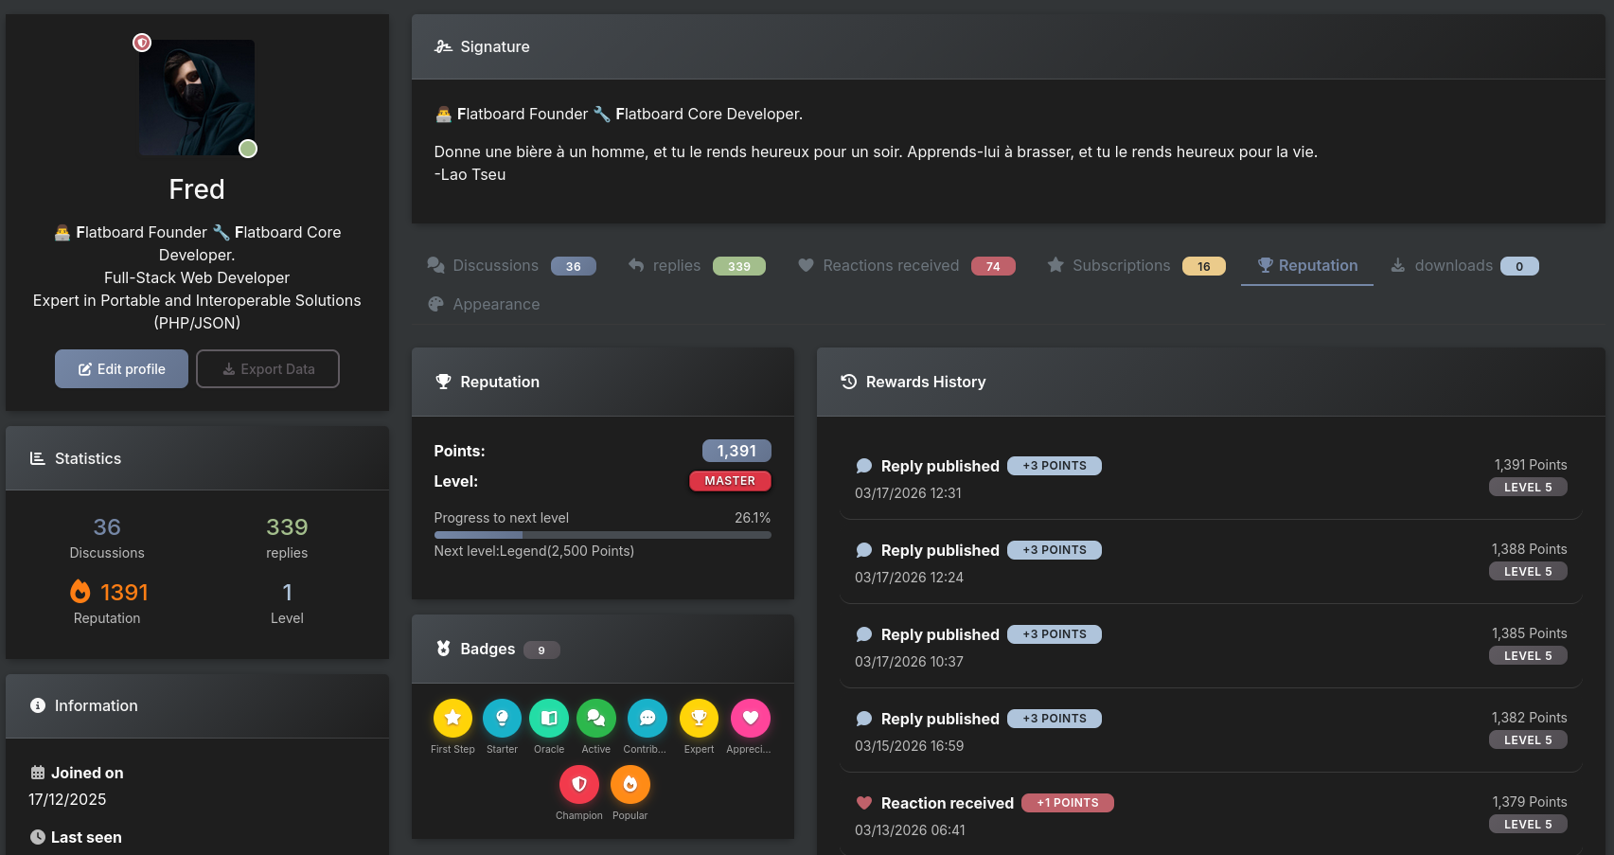Click the Export Data button

(x=268, y=369)
